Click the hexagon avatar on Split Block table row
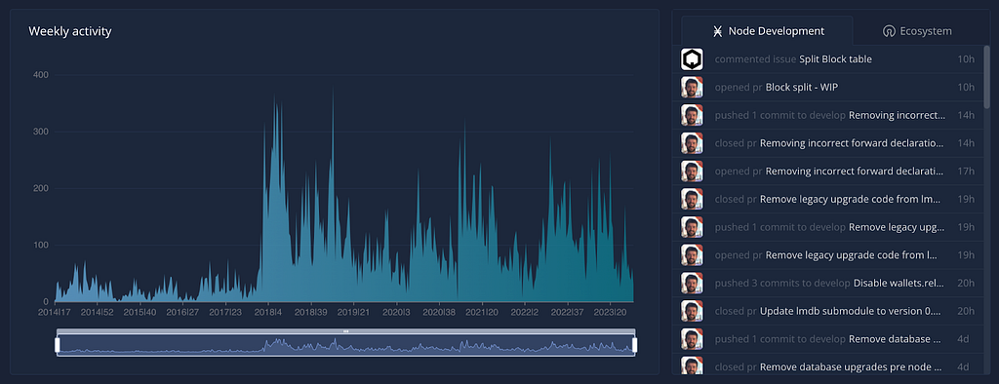This screenshot has width=999, height=384. (x=692, y=59)
